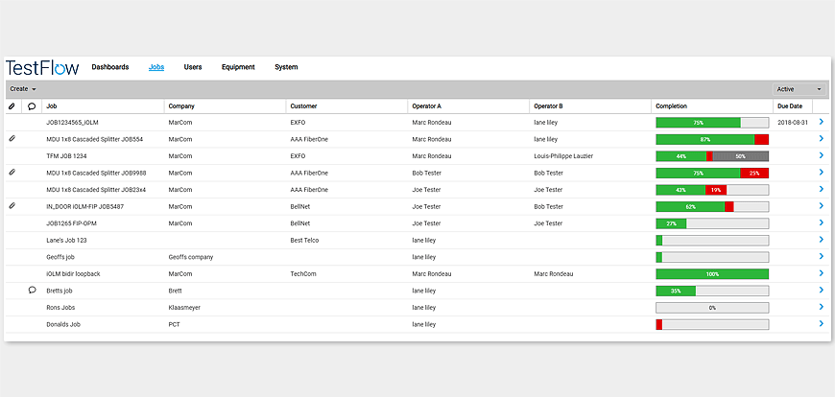Viewport: 835px width, 397px height.
Task: Click comment bubble icon on Bretts job
Action: click(32, 291)
